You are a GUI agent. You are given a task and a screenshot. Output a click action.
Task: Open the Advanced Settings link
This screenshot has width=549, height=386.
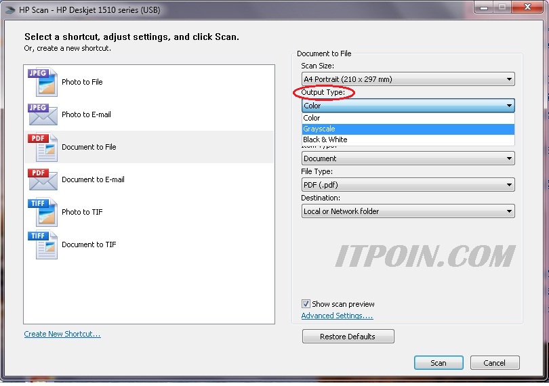click(337, 316)
